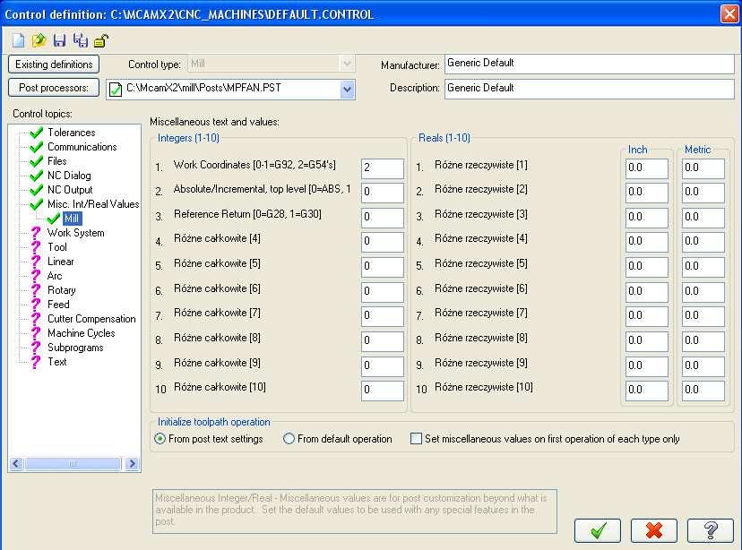The height and width of the screenshot is (550, 742).
Task: Enable Set miscellaneous values on first operation only
Action: click(x=416, y=439)
